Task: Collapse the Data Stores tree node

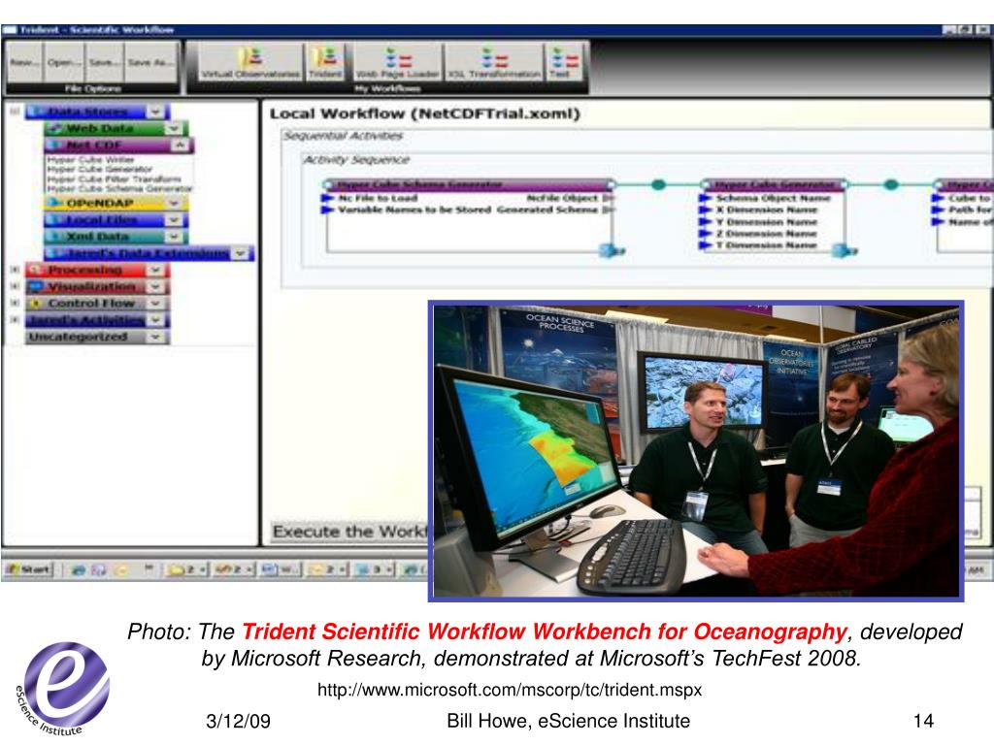Action: [15, 112]
